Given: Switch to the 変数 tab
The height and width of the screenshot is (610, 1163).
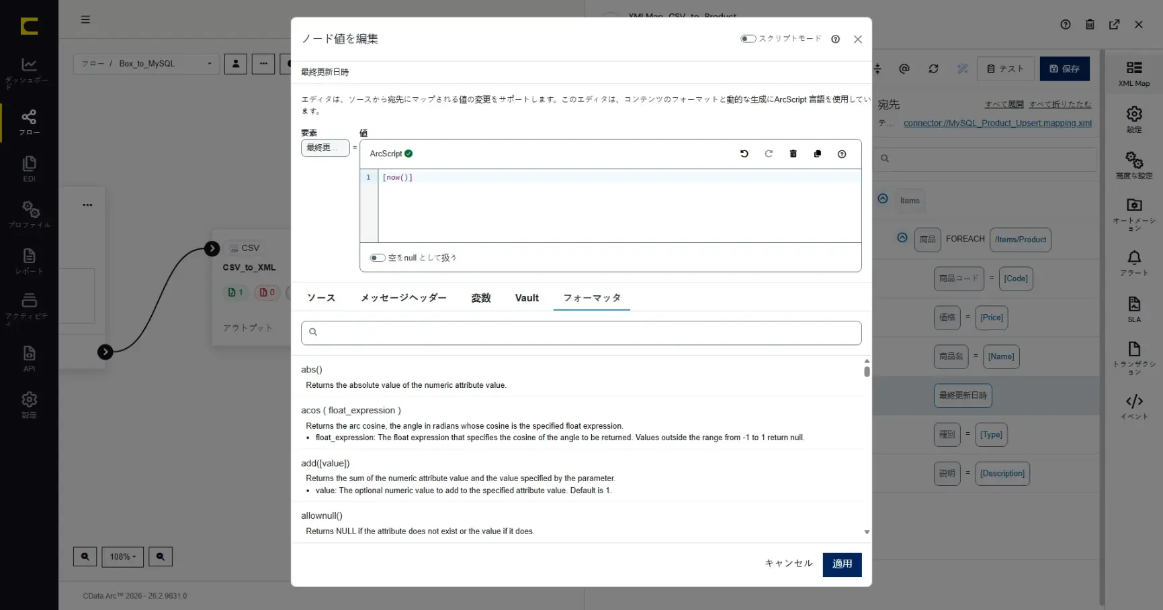Looking at the screenshot, I should 481,298.
